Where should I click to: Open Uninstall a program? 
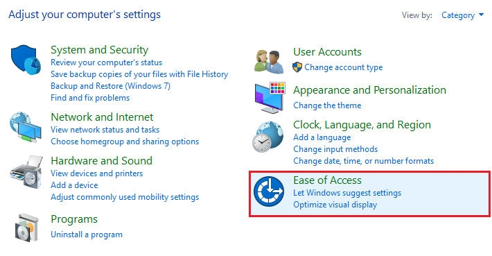(x=87, y=234)
